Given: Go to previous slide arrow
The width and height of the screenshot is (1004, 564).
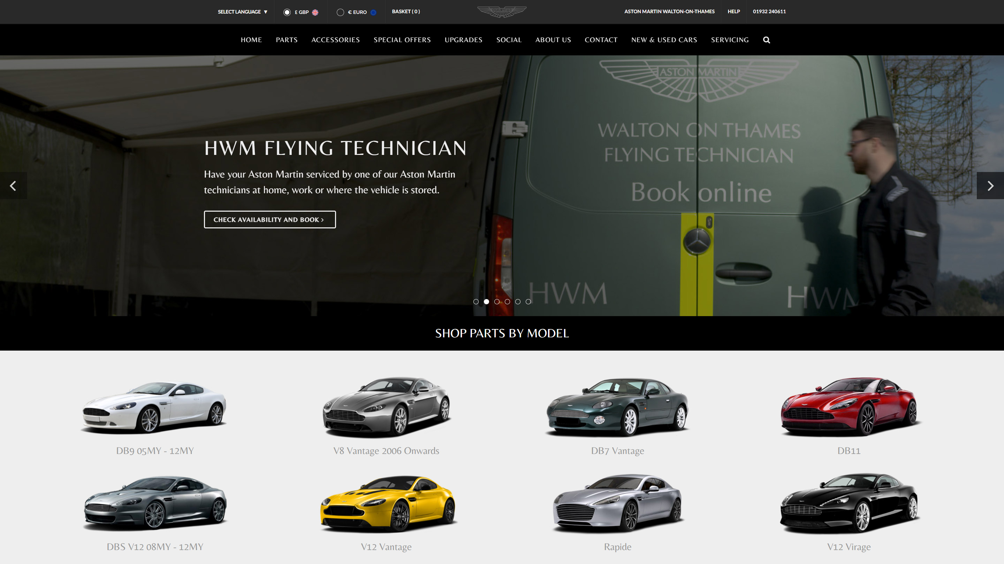Looking at the screenshot, I should [13, 186].
